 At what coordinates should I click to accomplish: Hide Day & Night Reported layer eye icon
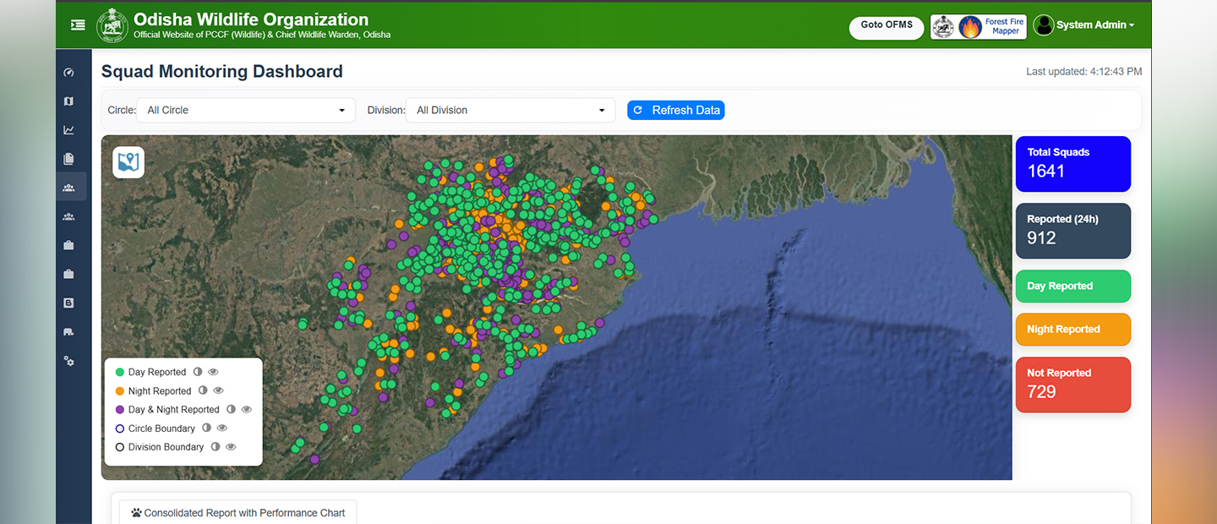247,409
